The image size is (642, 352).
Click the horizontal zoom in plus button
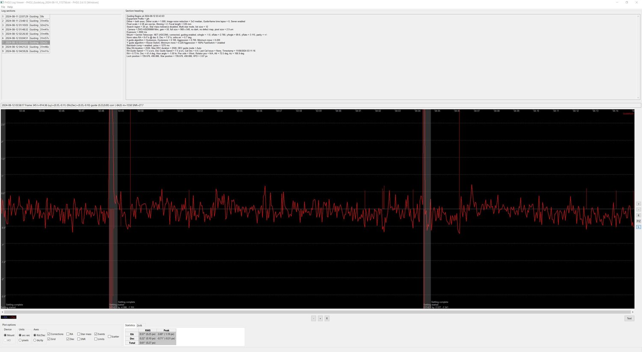coord(320,318)
